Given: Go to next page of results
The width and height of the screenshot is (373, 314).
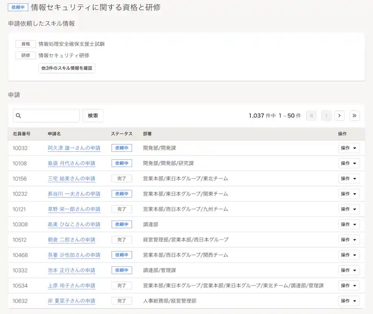Looking at the screenshot, I should 340,115.
